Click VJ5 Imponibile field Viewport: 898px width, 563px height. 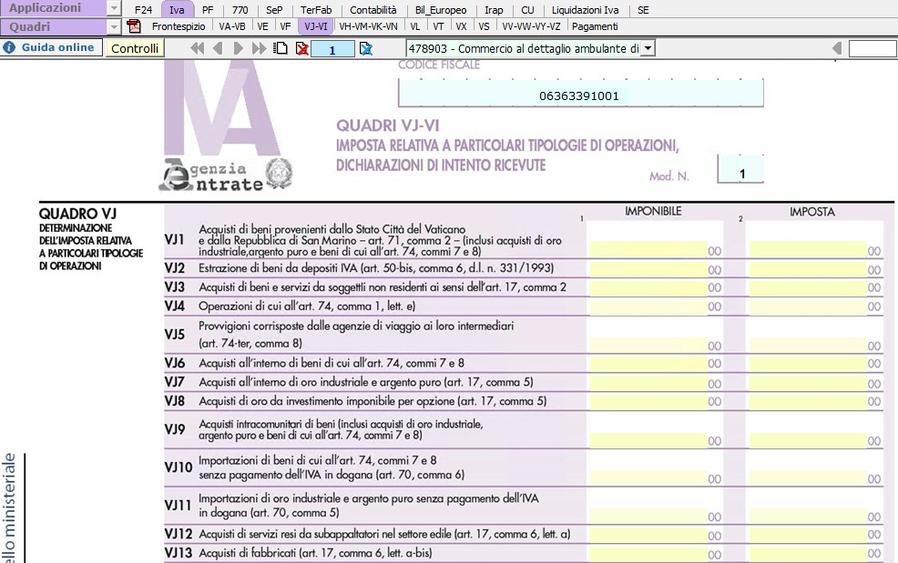[648, 345]
